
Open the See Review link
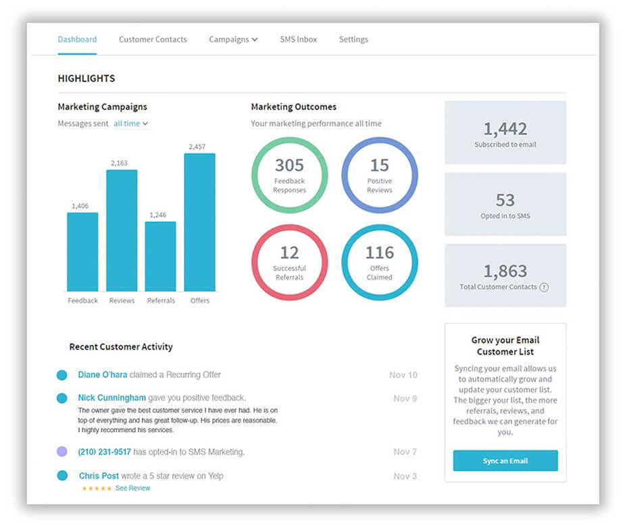132,488
